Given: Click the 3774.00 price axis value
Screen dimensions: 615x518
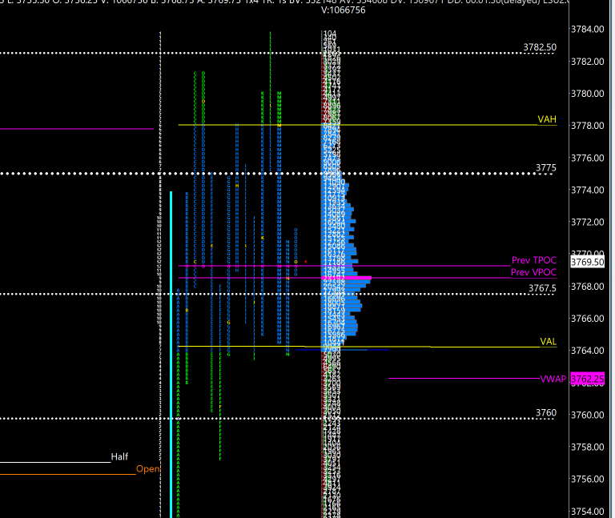Looking at the screenshot, I should coord(587,191).
